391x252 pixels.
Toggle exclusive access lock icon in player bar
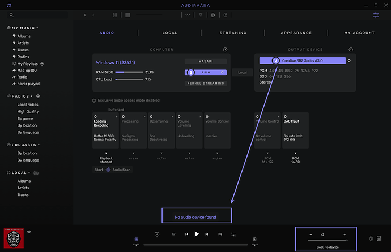371,238
